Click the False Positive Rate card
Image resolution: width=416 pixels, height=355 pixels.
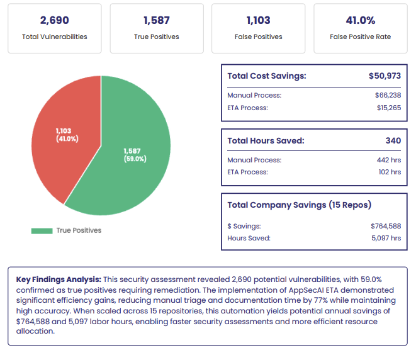tap(360, 28)
